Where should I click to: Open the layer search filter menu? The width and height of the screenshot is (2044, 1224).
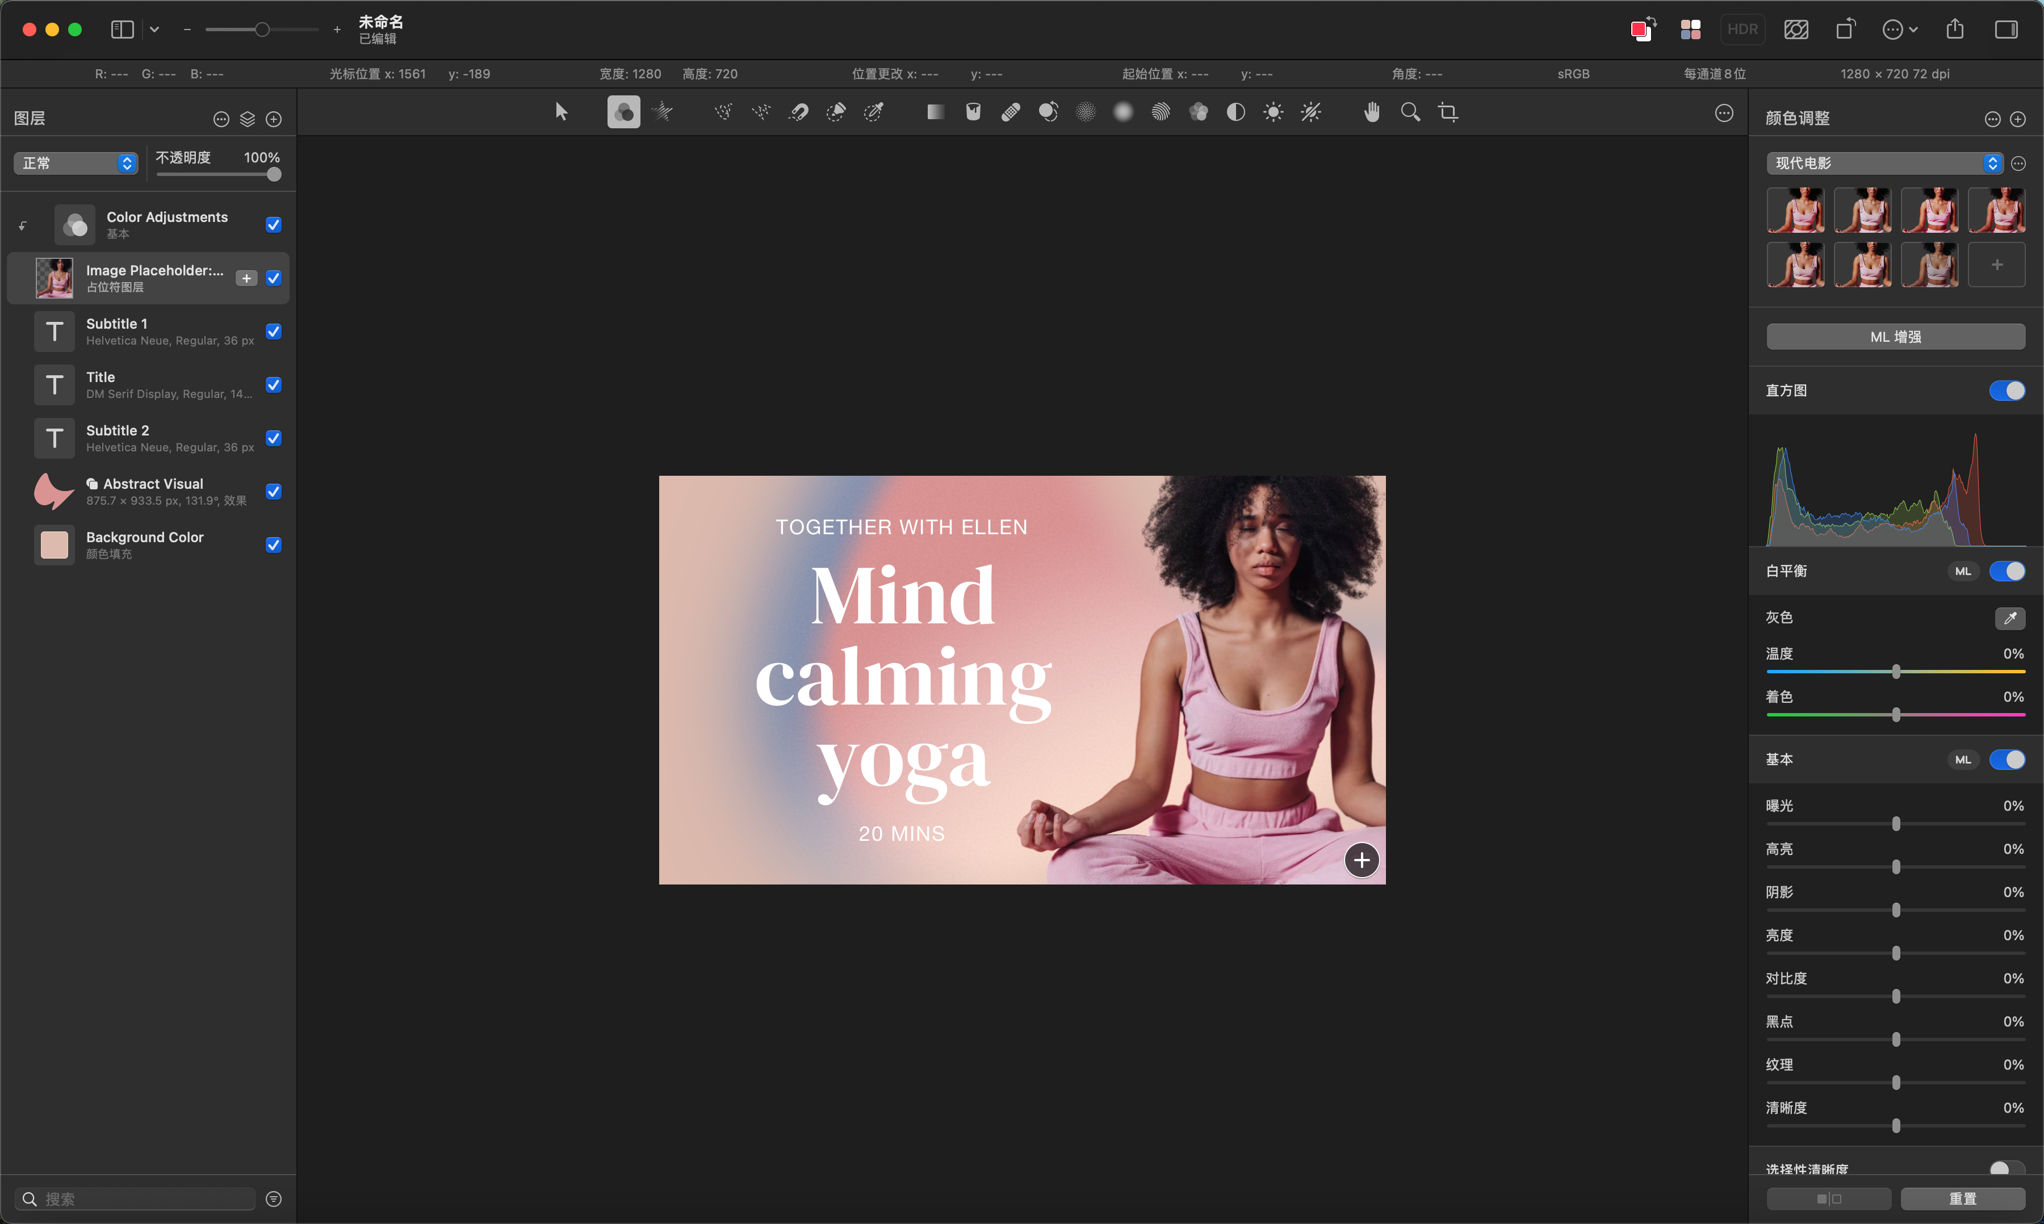pos(274,1198)
